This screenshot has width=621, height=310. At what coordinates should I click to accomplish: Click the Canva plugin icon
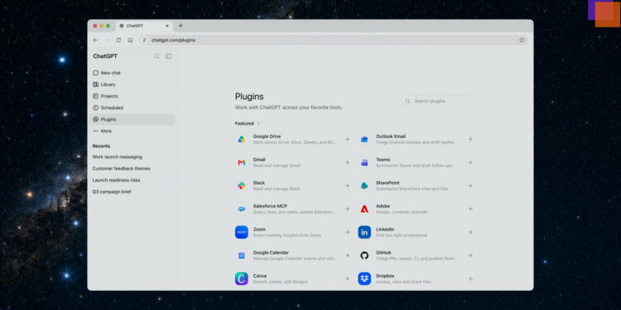[241, 279]
